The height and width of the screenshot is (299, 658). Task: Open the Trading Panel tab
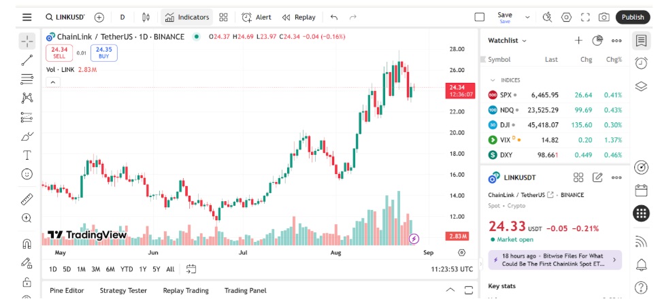pyautogui.click(x=246, y=291)
